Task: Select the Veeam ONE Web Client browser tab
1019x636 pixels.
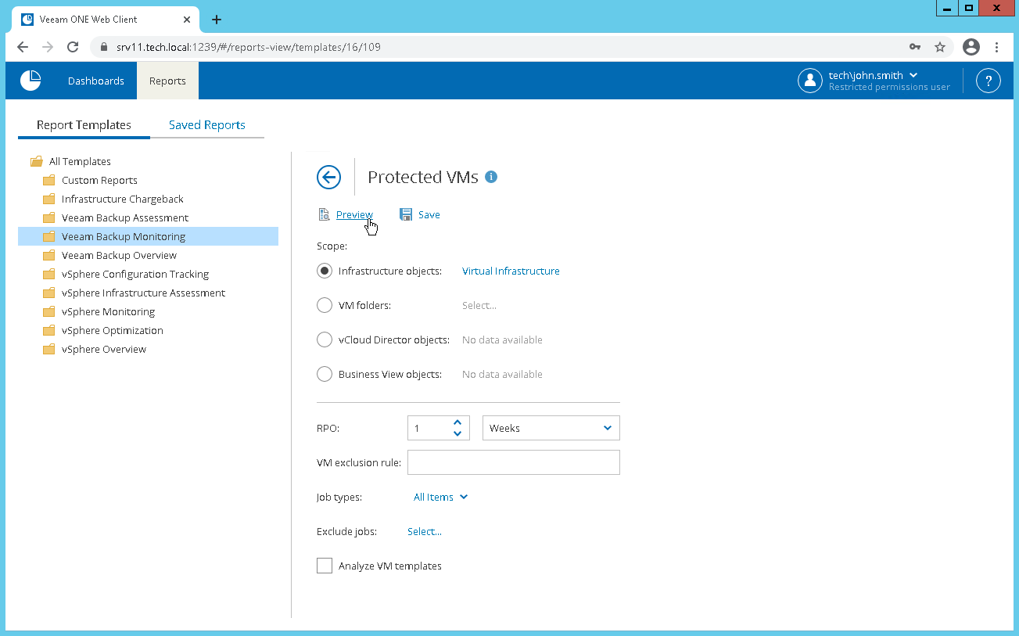Action: pyautogui.click(x=106, y=20)
